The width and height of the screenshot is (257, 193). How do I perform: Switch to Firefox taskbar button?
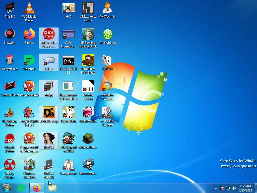click(x=37, y=188)
